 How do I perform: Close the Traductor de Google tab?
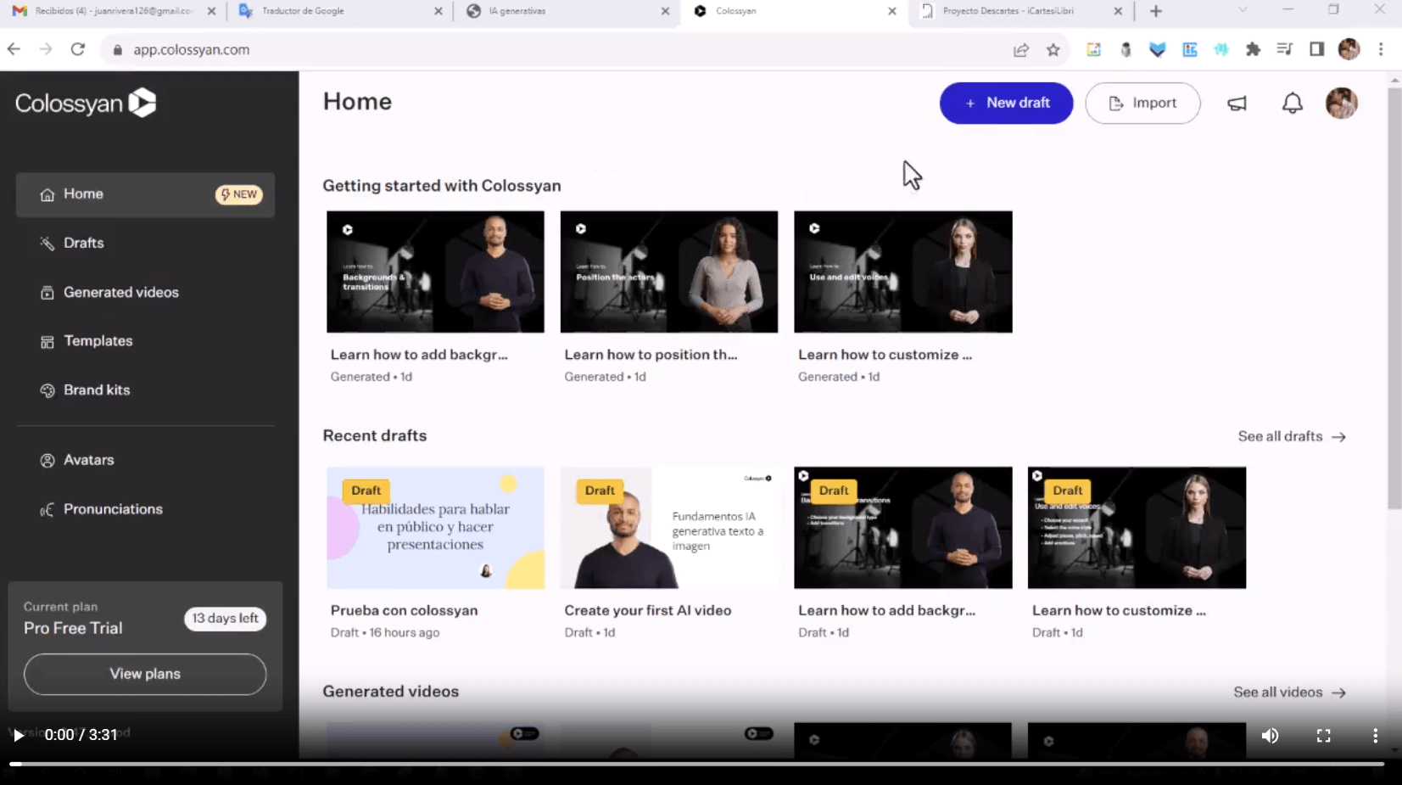(438, 11)
